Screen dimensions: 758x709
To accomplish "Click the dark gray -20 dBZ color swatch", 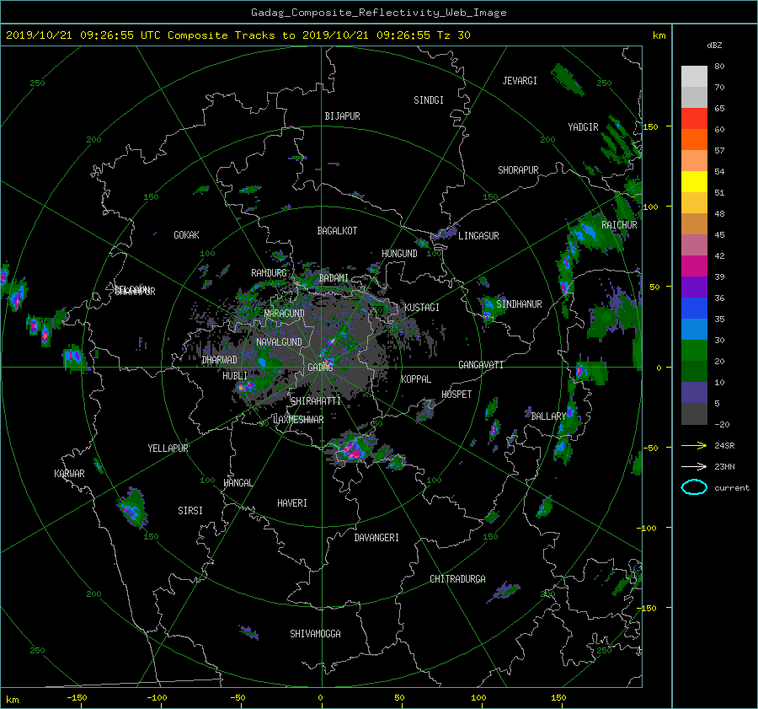I will click(x=694, y=414).
